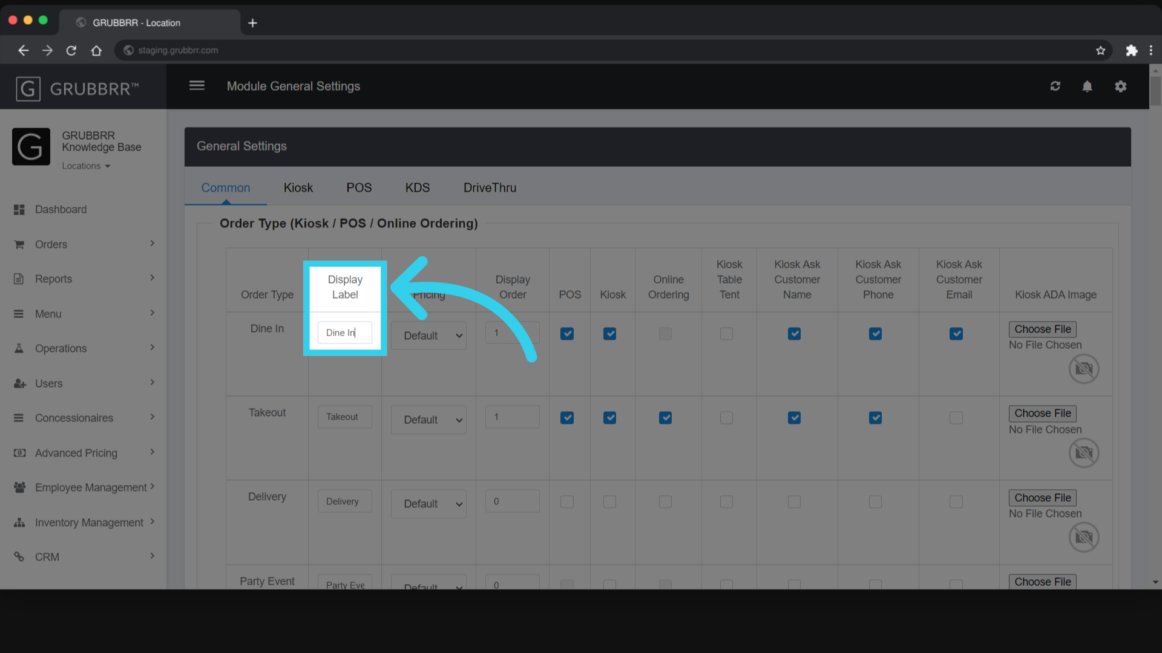
Task: Uncheck POS for Dine In
Action: pyautogui.click(x=567, y=334)
